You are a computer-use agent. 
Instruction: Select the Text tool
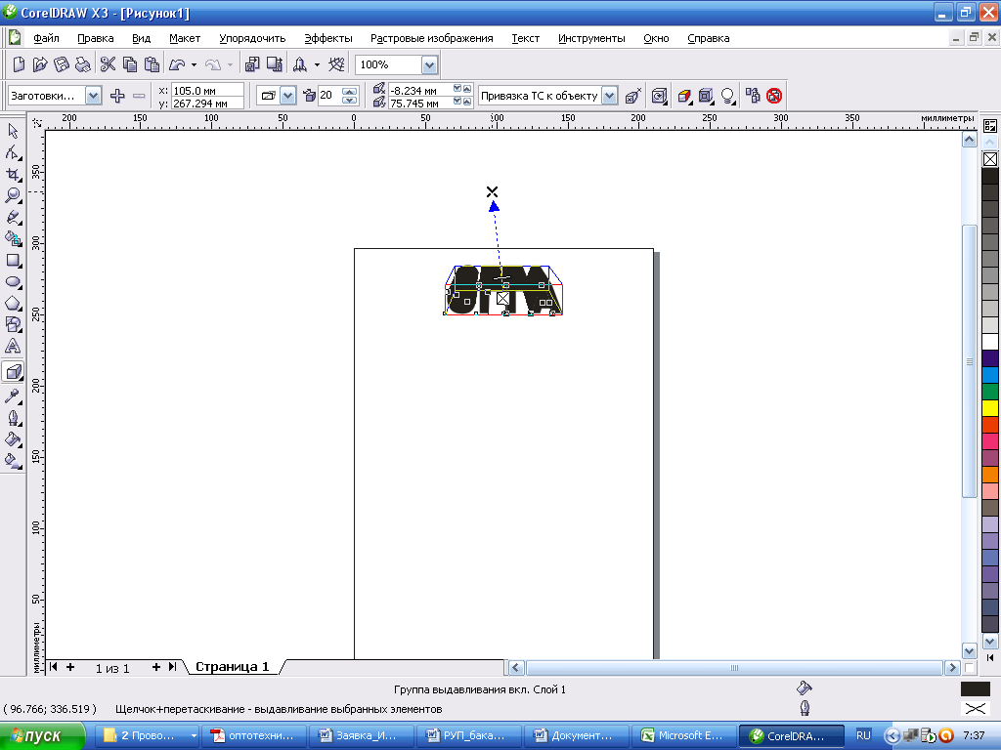pos(13,347)
